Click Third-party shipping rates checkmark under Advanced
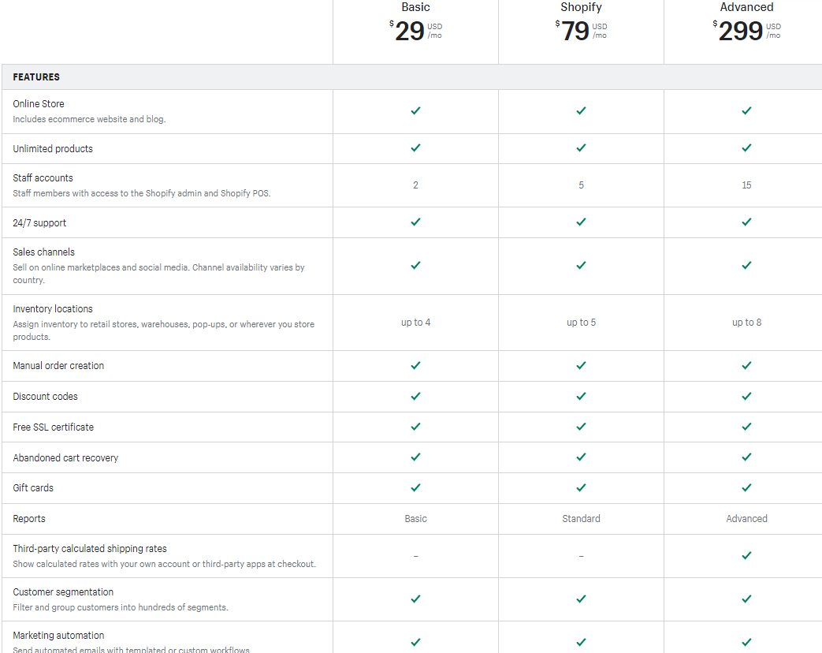Viewport: 822px width, 653px height. pyautogui.click(x=746, y=555)
